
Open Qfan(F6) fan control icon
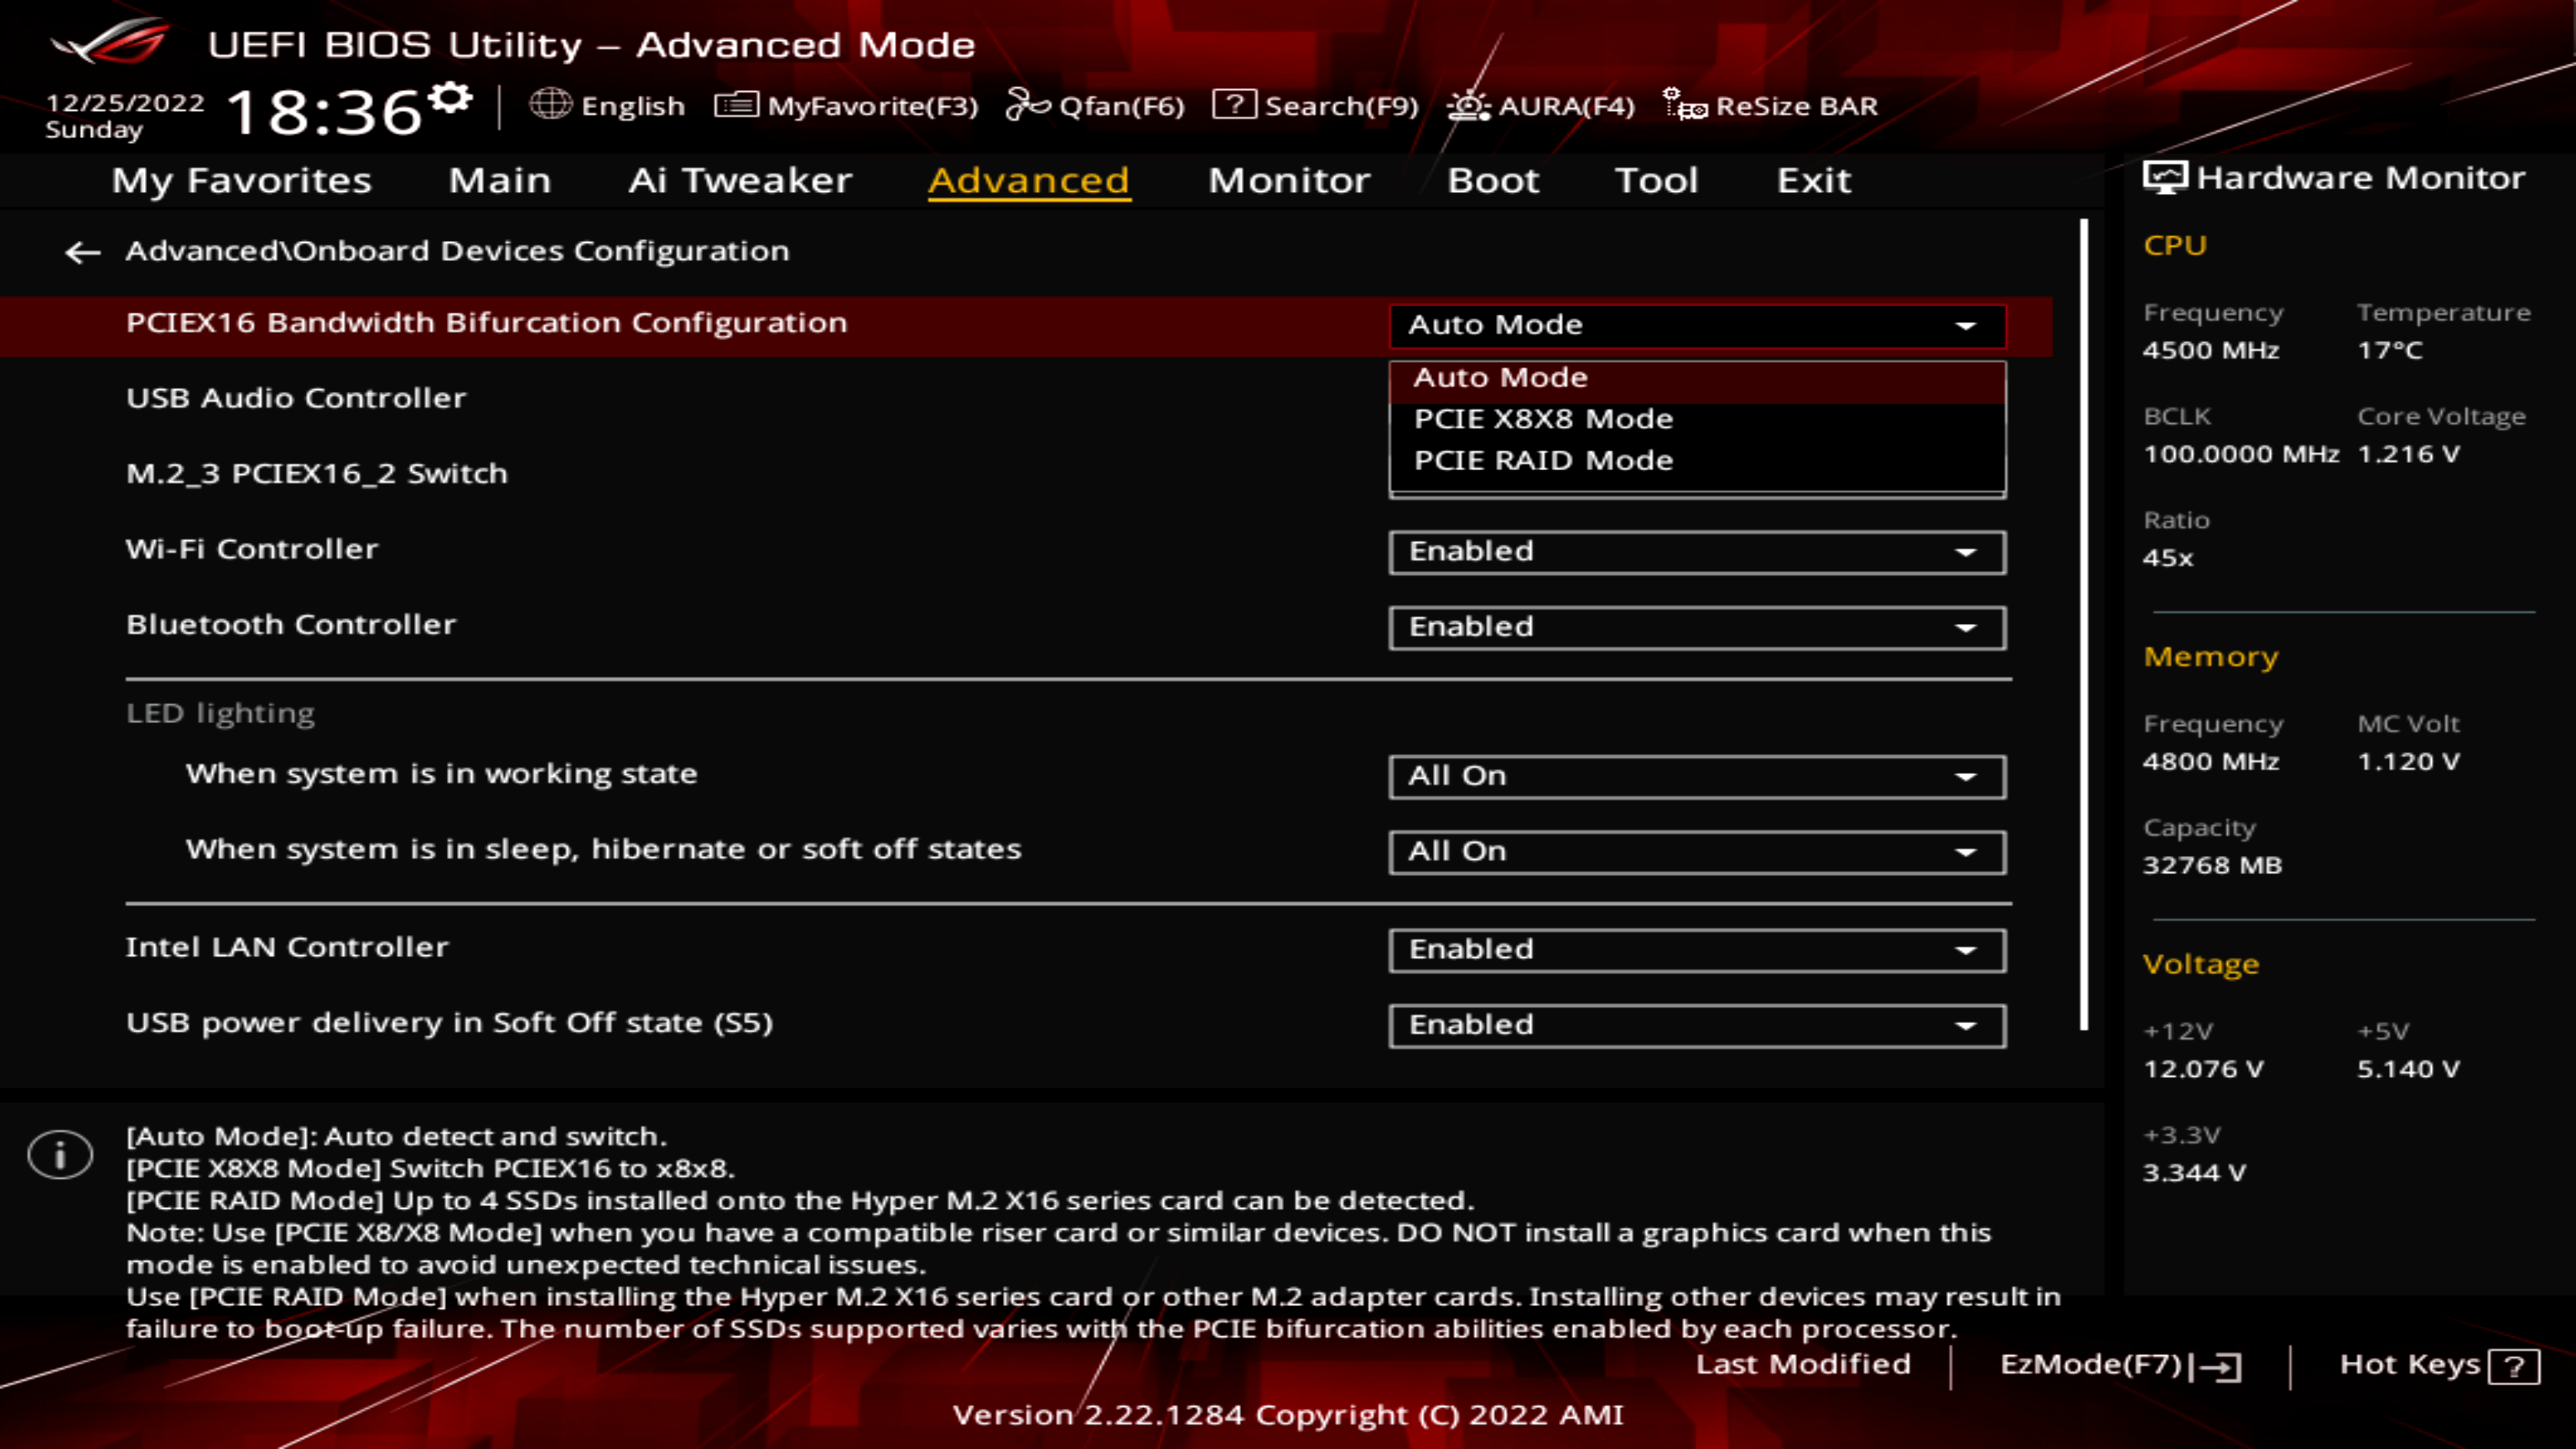click(1027, 104)
